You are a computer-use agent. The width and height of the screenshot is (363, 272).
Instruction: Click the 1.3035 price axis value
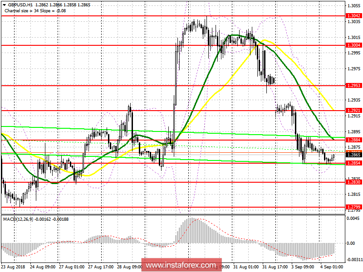(354, 21)
